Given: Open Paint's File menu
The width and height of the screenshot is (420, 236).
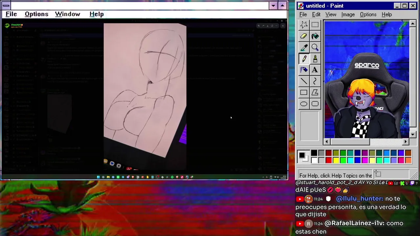Looking at the screenshot, I should click(303, 14).
